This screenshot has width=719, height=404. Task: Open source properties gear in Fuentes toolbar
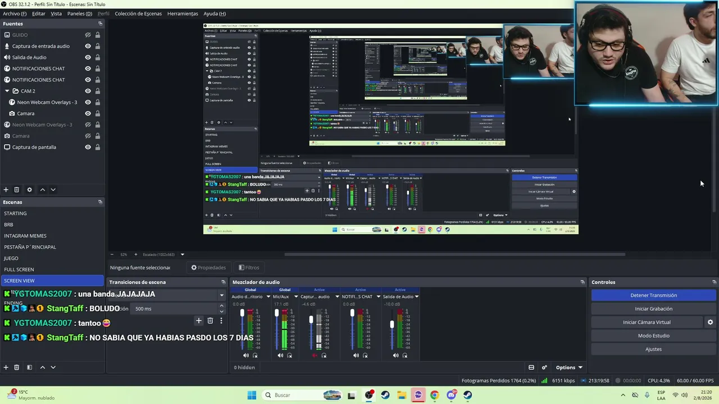(x=30, y=190)
